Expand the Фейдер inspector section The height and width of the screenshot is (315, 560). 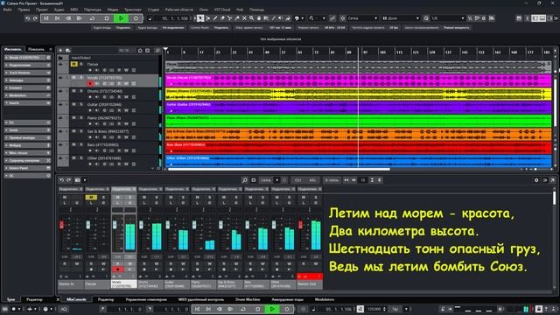tap(27, 145)
